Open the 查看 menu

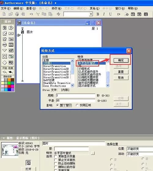31,9
